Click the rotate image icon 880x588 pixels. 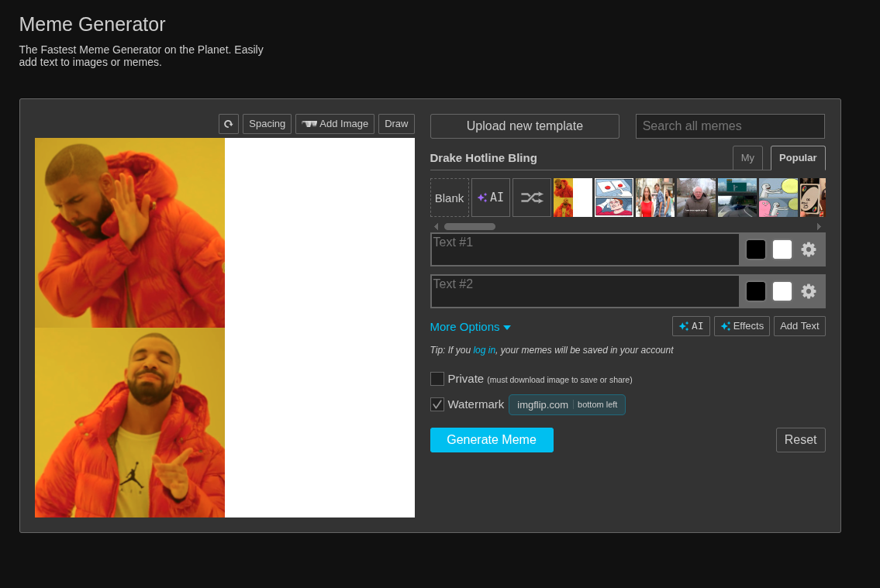pyautogui.click(x=229, y=124)
